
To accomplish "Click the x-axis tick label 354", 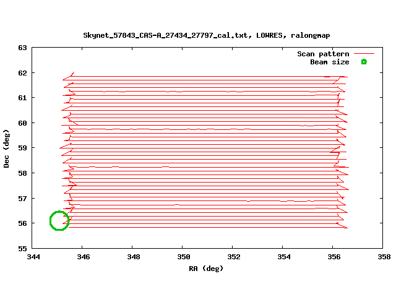I will (284, 257).
